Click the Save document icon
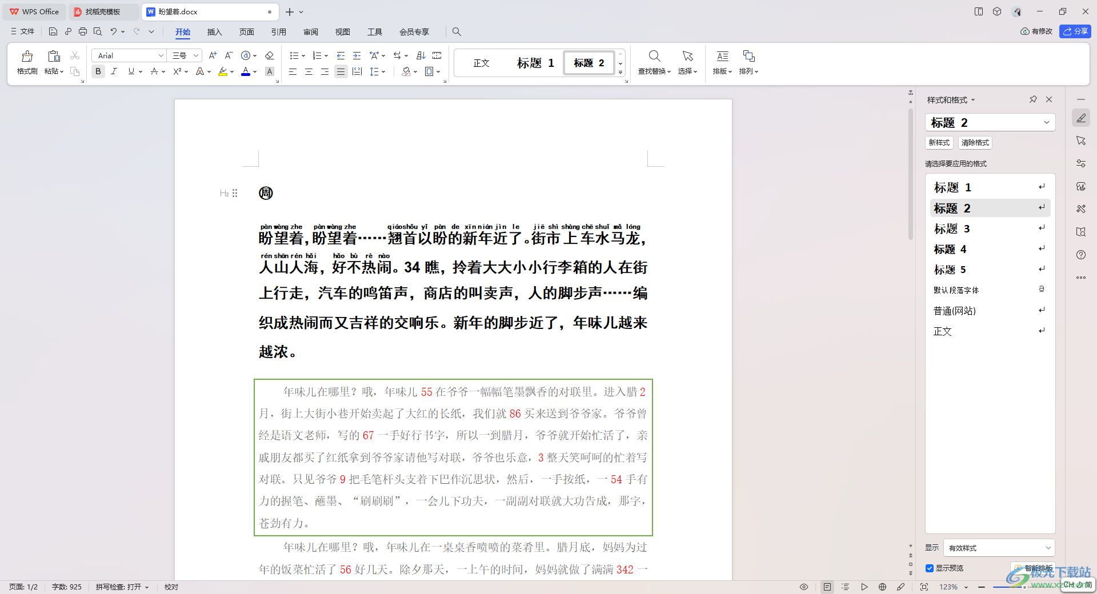 coord(53,32)
